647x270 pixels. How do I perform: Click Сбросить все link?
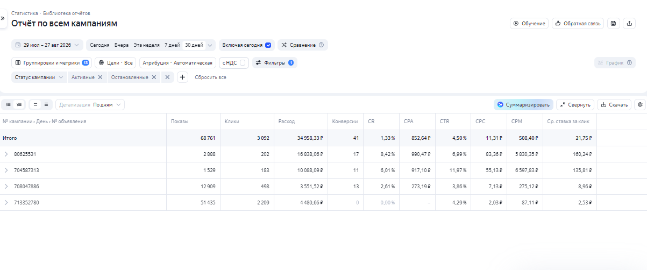pos(210,77)
